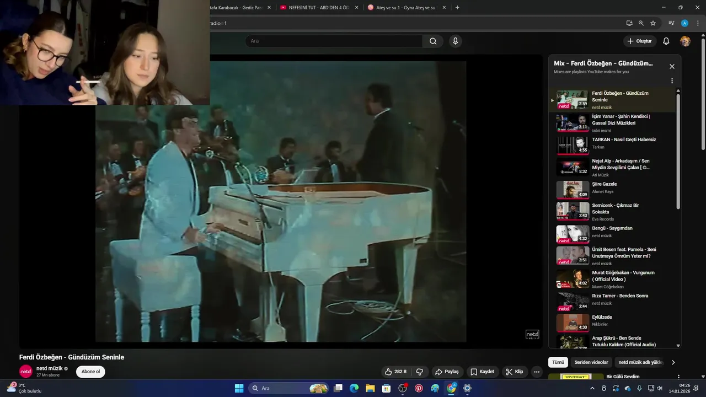Click the YouTube search magnifier button
The image size is (706, 397).
pyautogui.click(x=433, y=41)
